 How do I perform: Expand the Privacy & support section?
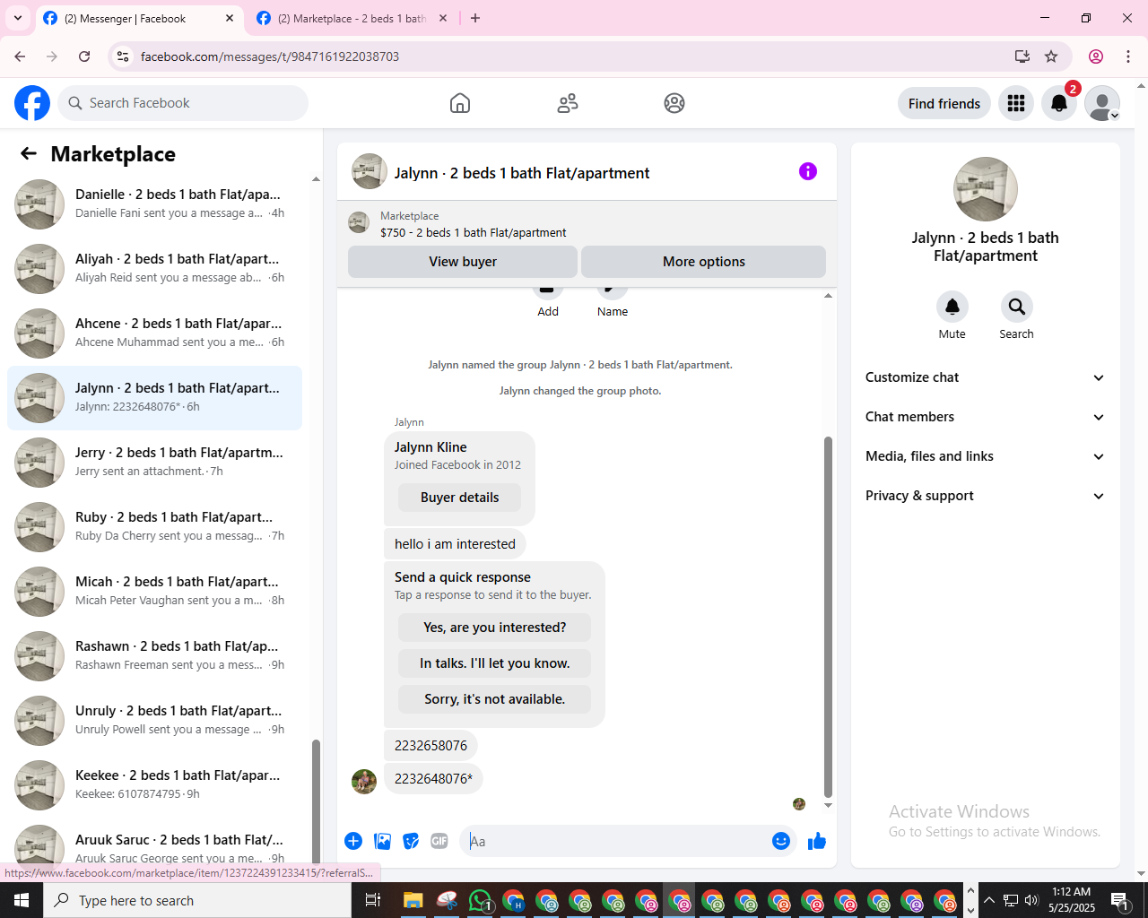point(985,496)
